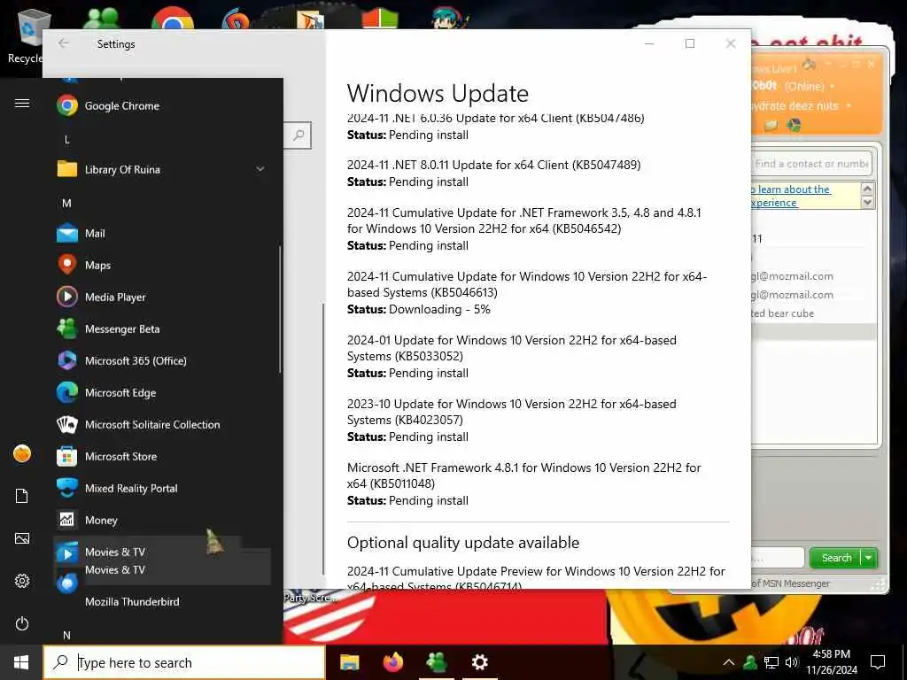Switch to Messenger on the taskbar

437,662
